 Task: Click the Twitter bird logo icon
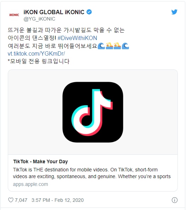pos(174,12)
